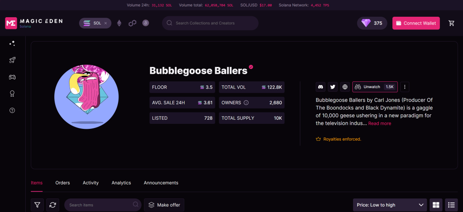The height and width of the screenshot is (212, 463).
Task: Click the LISTED 728 stat
Action: coord(182,118)
